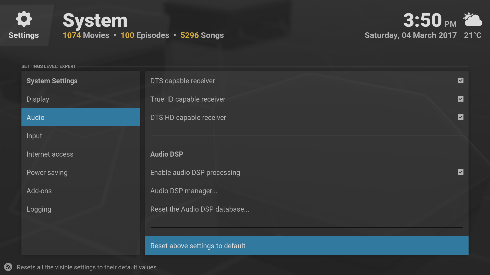Click the partly cloudy weather icon
This screenshot has height=275, width=490.
pos(472,19)
